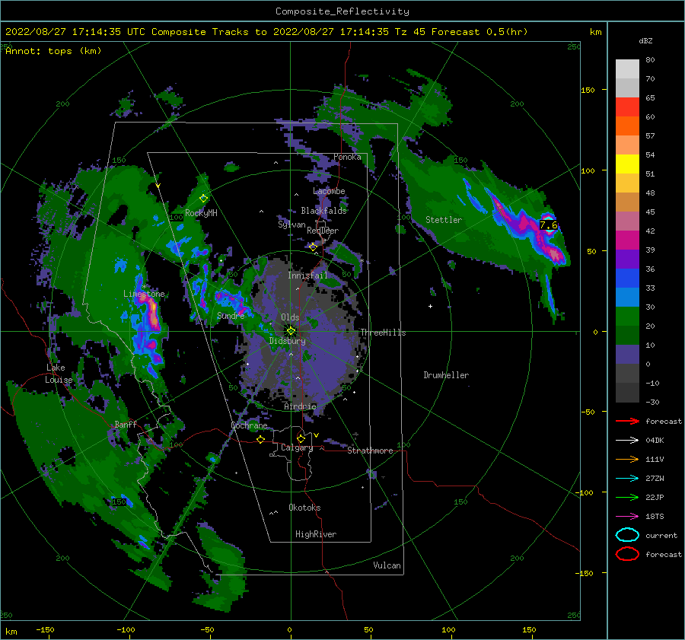
Task: Click the yellow diamond marker beside RedDeer
Action: click(313, 247)
